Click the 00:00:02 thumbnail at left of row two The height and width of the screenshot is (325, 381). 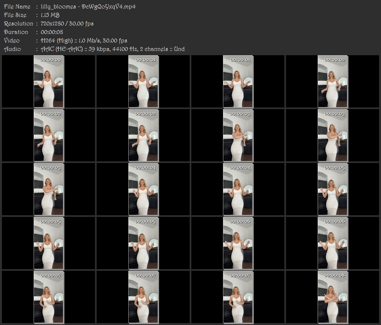pos(49,136)
